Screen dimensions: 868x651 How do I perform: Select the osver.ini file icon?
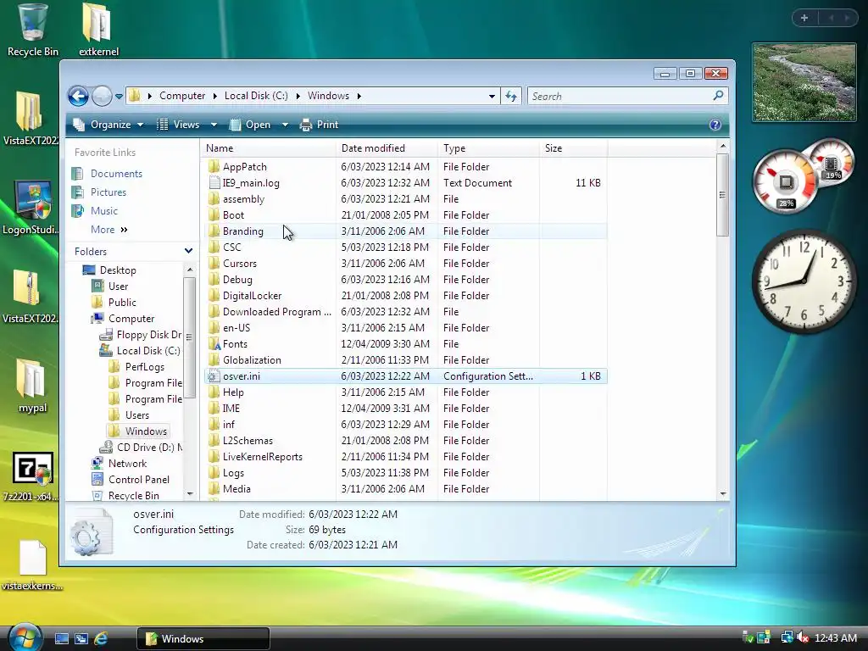214,376
